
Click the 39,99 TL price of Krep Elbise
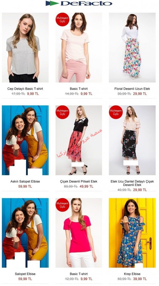pos(140,279)
